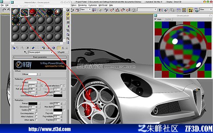This screenshot has width=213, height=133.
Task: Select the eyedropper pick material icon
Action: click(26, 52)
